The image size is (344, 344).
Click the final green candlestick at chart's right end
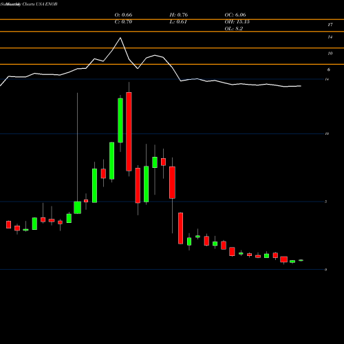[x=301, y=260]
